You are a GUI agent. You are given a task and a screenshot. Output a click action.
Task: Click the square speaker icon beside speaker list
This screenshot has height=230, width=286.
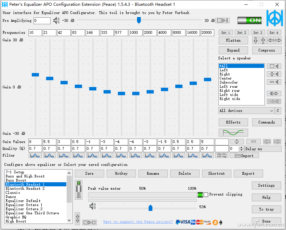tap(274, 66)
